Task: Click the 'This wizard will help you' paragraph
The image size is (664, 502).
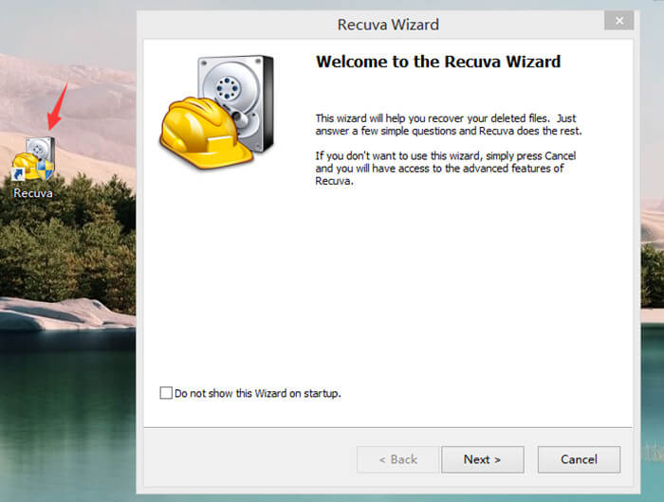Action: 448,124
